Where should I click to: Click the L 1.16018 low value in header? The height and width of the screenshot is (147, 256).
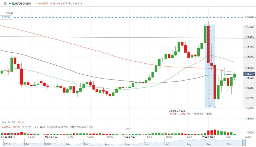[76, 3]
